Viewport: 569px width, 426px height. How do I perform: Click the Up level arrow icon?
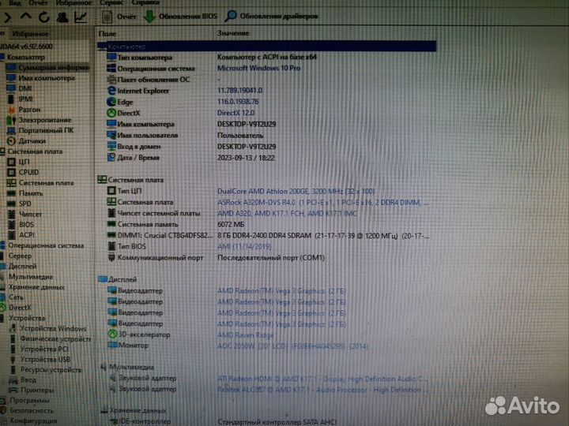(26, 17)
